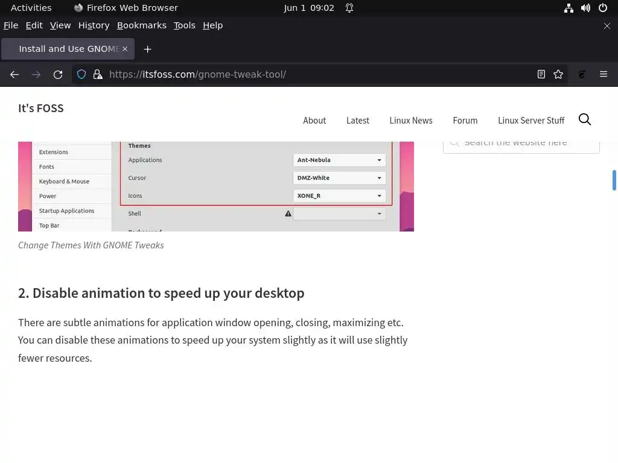Open the notification bell in top bar
The image size is (618, 463).
pyautogui.click(x=349, y=8)
